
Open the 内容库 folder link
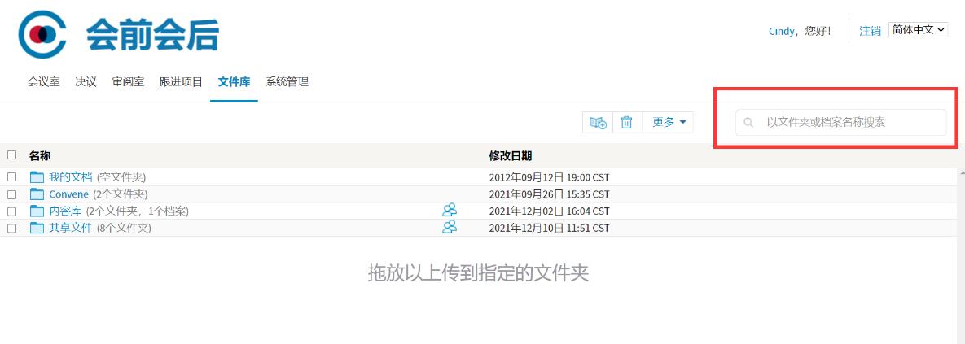coord(65,211)
